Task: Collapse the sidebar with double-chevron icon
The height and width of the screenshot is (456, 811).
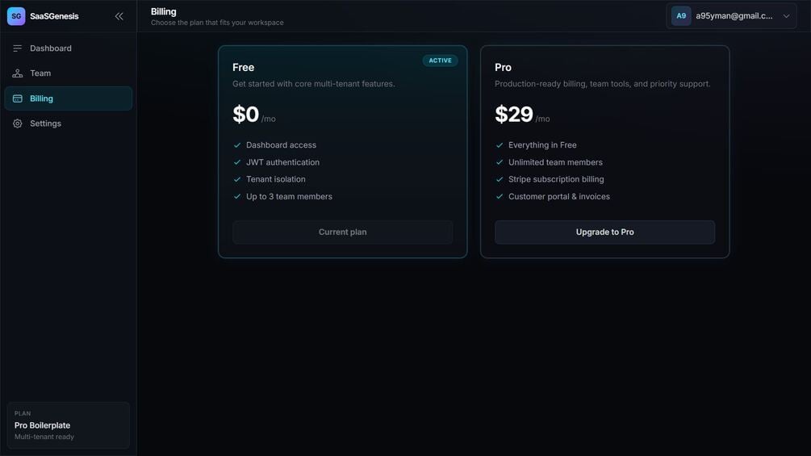Action: [119, 16]
